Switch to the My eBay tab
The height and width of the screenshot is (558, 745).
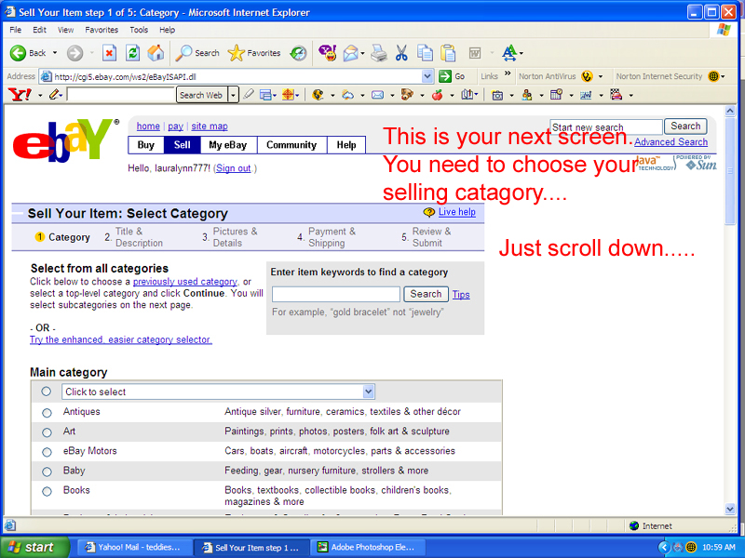(227, 145)
